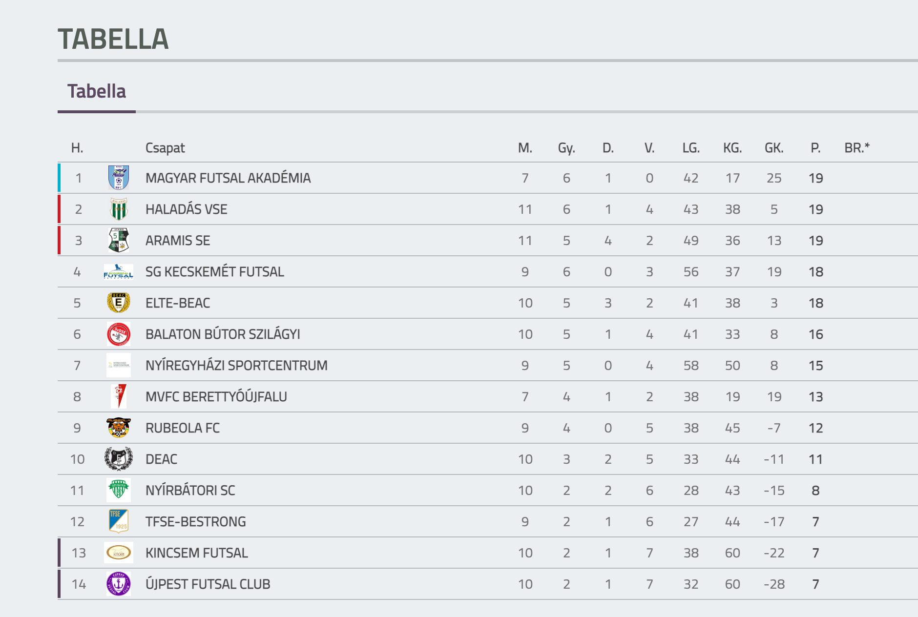The image size is (918, 617).
Task: Click the Magyar Futsal Akadémia team crest
Action: [119, 178]
